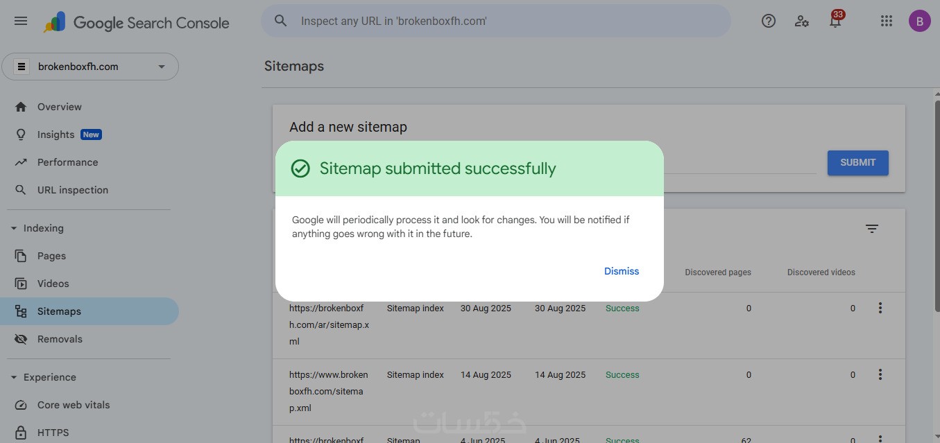
Task: Open Core web vitals report
Action: [74, 405]
